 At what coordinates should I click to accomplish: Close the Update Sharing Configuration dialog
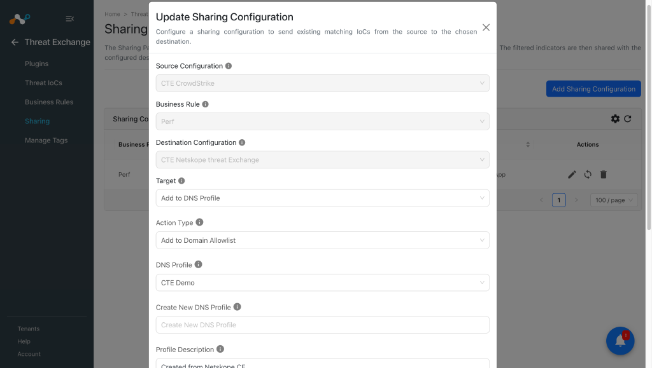point(486,27)
